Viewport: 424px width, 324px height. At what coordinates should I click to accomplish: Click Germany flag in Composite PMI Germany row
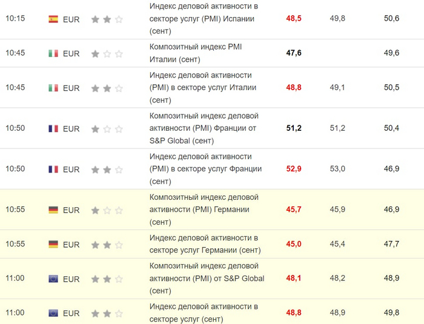click(53, 210)
